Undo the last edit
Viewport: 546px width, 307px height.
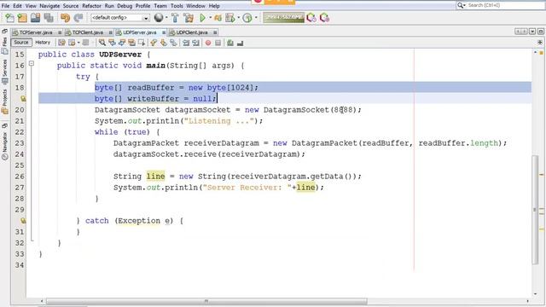pos(65,18)
